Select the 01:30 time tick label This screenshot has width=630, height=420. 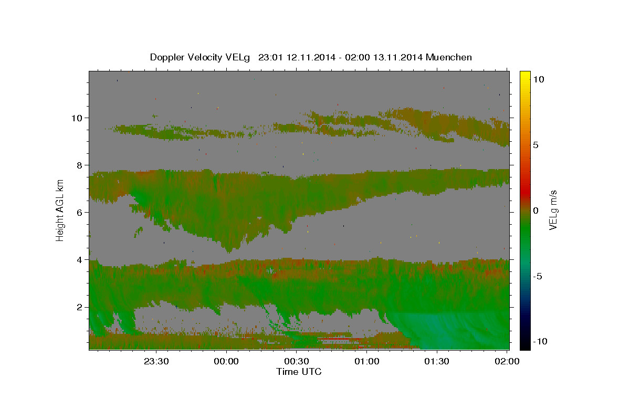[437, 361]
